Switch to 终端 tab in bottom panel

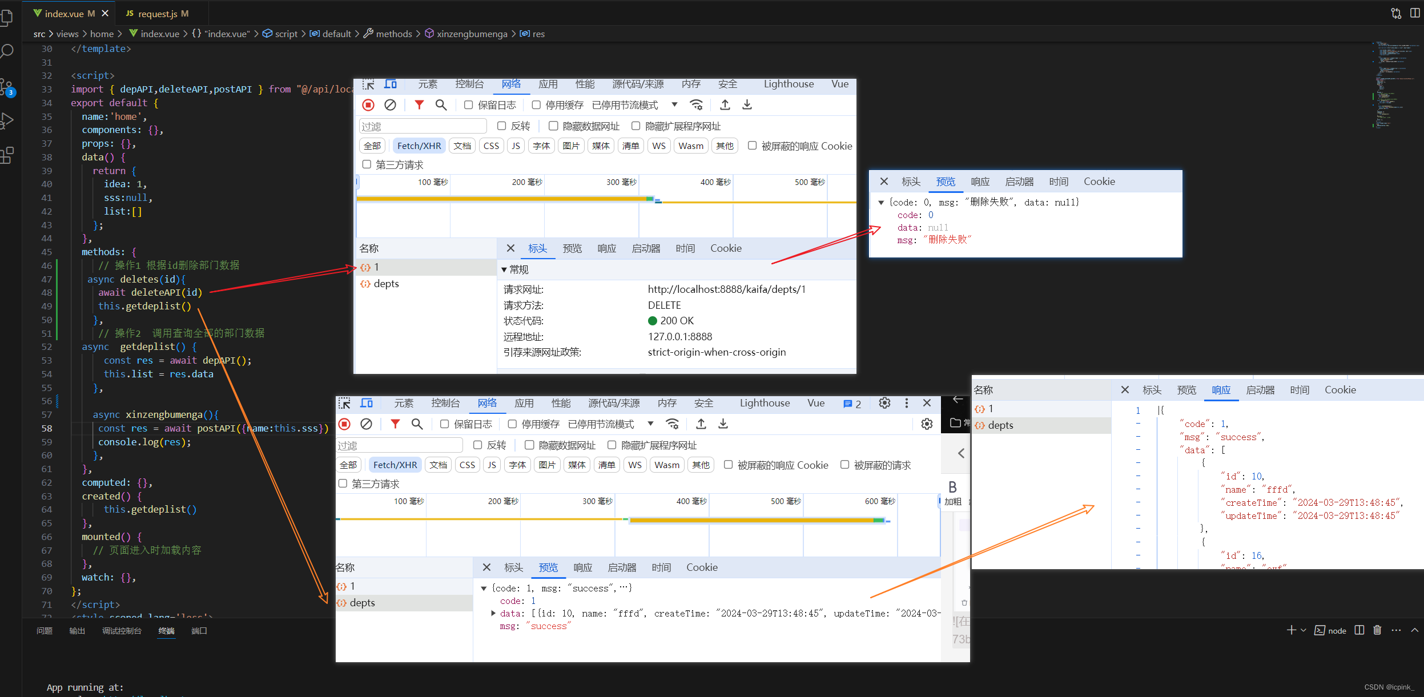pos(166,631)
